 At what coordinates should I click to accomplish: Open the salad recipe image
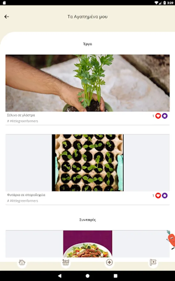pyautogui.click(x=88, y=244)
